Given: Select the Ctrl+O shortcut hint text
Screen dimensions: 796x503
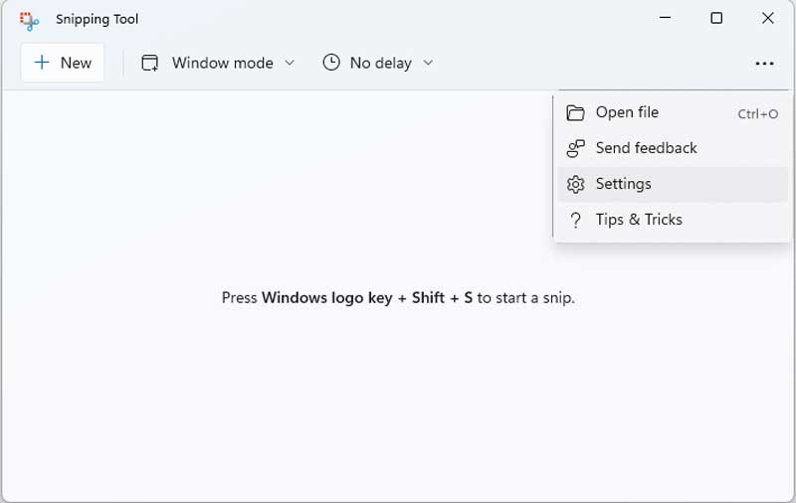Looking at the screenshot, I should tap(757, 114).
